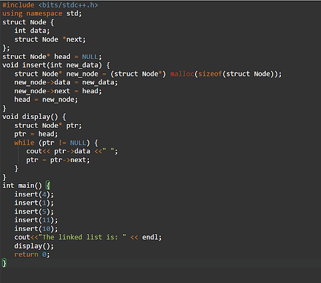The image size is (321, 283).
Task: Click 'int main()' text
Action: [x=22, y=185]
